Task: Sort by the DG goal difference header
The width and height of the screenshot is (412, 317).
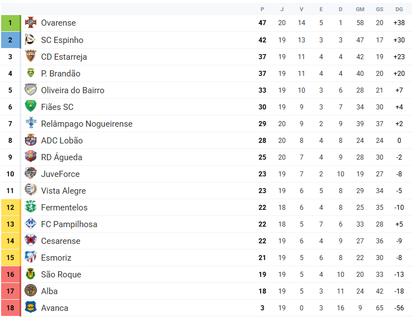Action: tap(399, 9)
